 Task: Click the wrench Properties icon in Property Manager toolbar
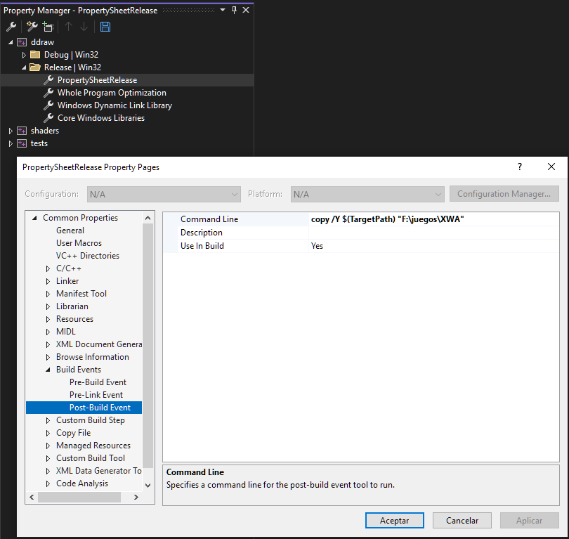pyautogui.click(x=11, y=27)
